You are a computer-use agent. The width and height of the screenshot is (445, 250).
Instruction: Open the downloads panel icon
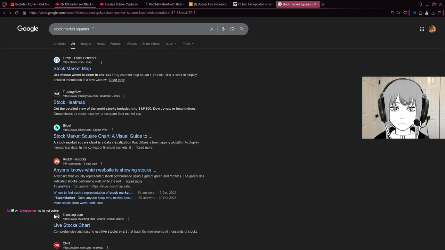click(433, 13)
